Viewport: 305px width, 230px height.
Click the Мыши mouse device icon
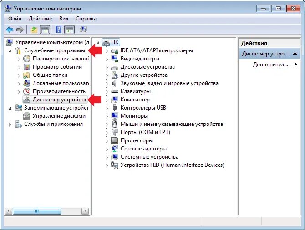(x=115, y=124)
